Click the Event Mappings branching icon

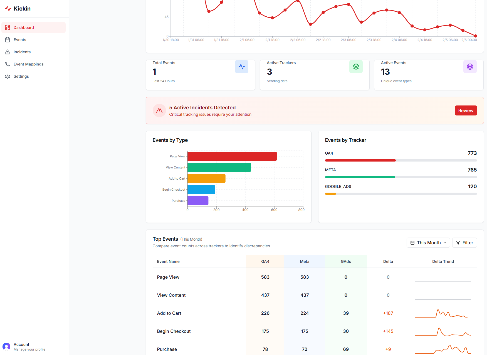click(x=8, y=64)
